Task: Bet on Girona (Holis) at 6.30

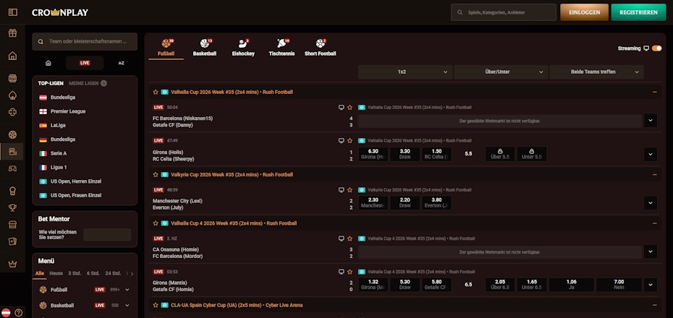Action: click(373, 154)
